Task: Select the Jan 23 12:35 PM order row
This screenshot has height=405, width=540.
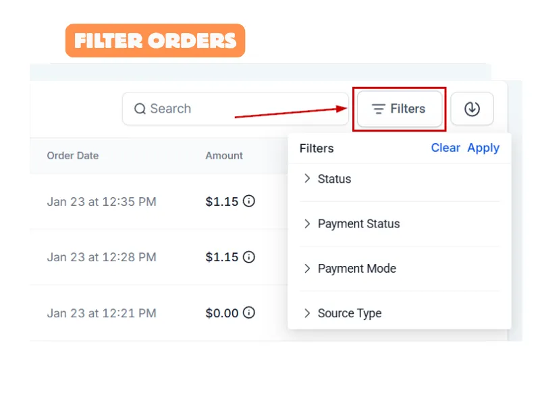Action: [x=101, y=202]
